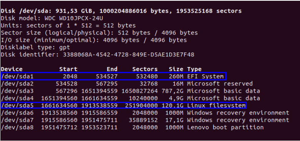Click the Start column header

pos(68,69)
